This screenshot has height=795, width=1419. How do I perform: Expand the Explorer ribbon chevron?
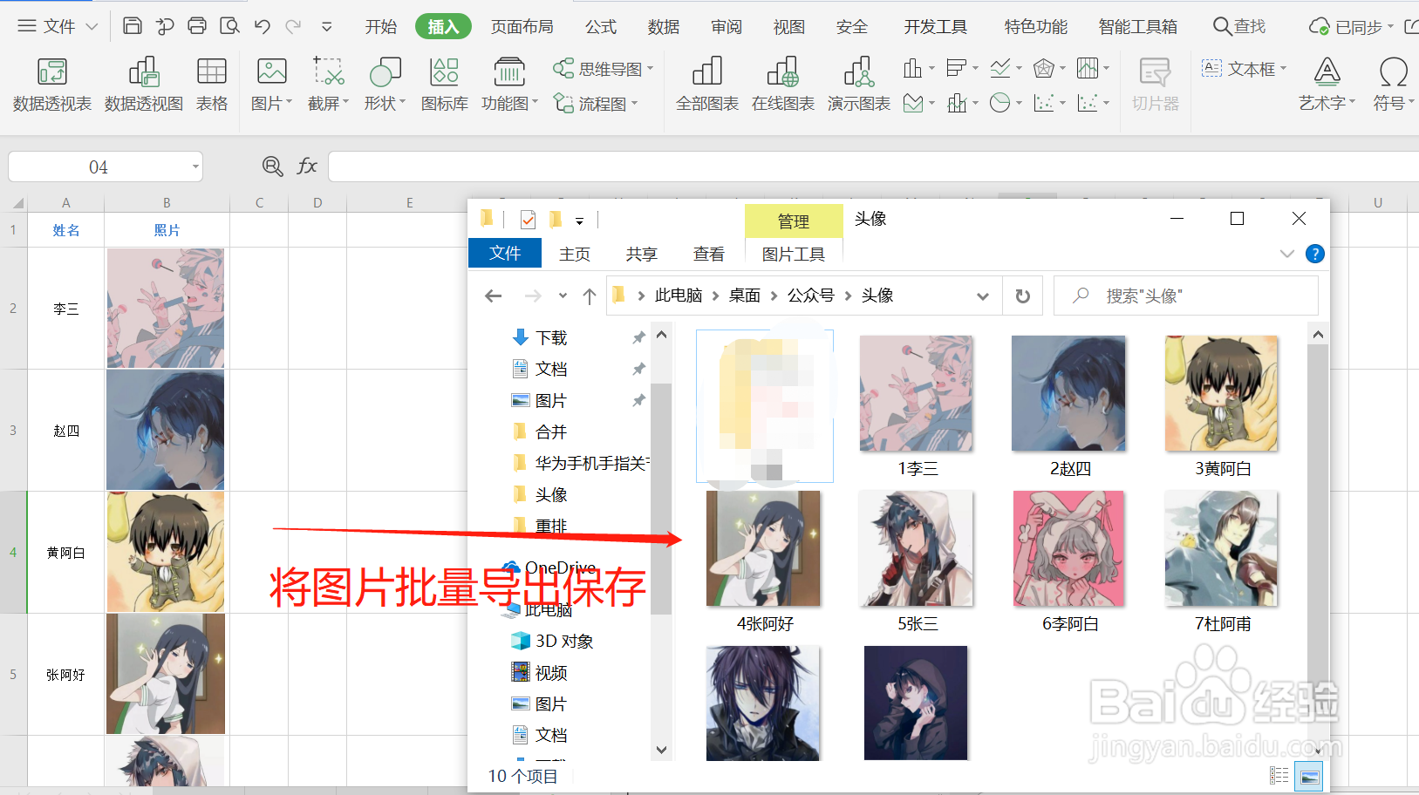pos(1286,254)
